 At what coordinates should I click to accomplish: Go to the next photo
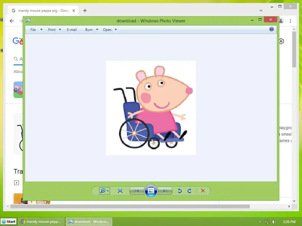click(165, 191)
